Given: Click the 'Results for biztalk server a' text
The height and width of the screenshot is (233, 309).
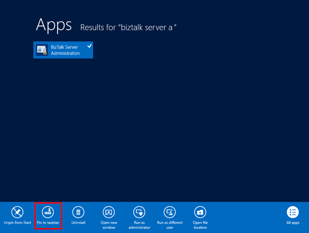Looking at the screenshot, I should click(128, 28).
